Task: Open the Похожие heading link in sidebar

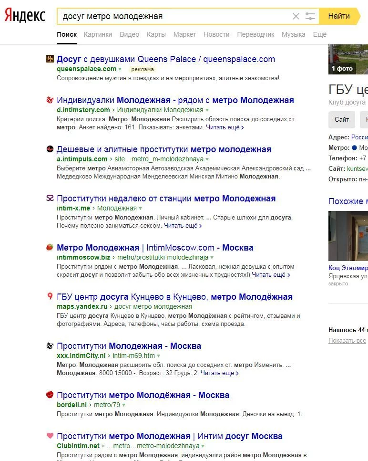Action: (x=348, y=201)
